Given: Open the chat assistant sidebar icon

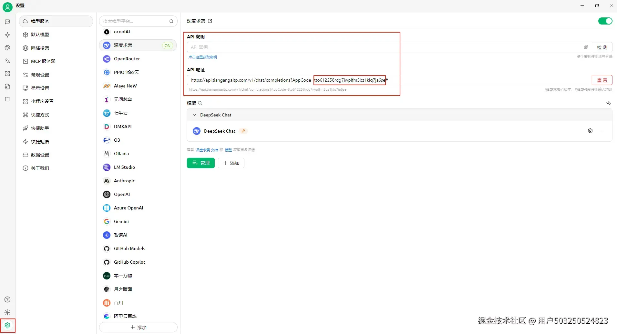Looking at the screenshot, I should click(7, 22).
